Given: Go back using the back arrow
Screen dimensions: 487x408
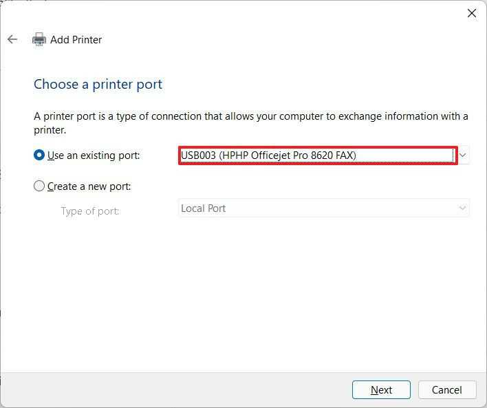Looking at the screenshot, I should [12, 39].
